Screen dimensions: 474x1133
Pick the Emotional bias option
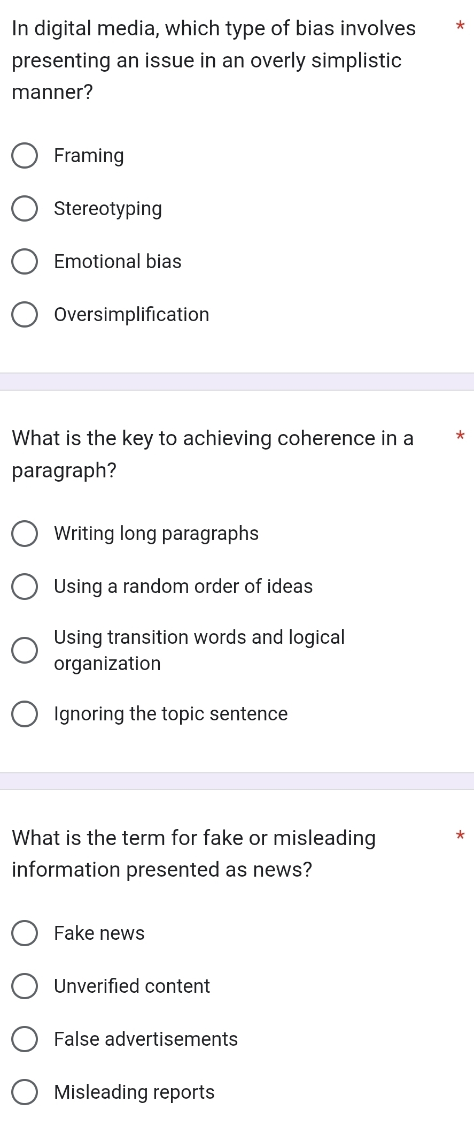pyautogui.click(x=25, y=262)
